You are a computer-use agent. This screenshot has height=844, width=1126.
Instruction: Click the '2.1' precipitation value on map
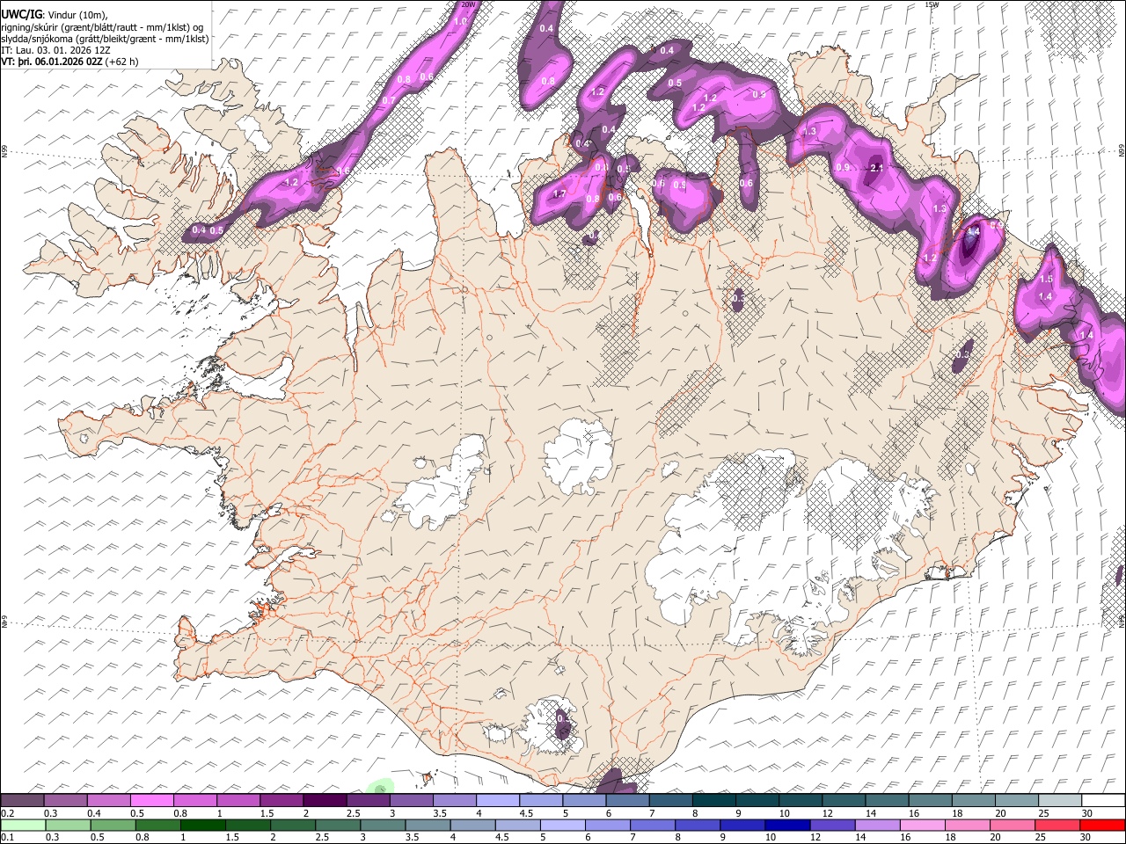pyautogui.click(x=876, y=168)
